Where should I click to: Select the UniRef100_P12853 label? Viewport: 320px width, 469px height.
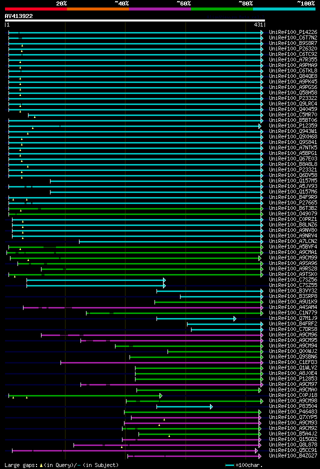293,378
